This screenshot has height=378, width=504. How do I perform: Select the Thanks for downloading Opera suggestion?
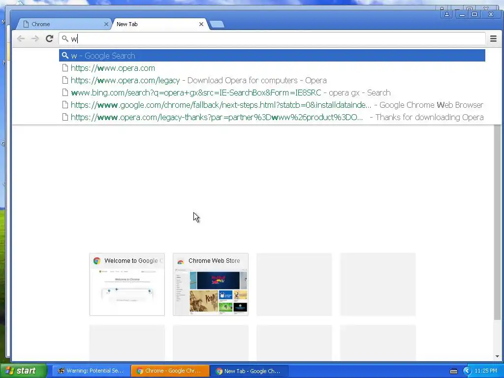[272, 117]
